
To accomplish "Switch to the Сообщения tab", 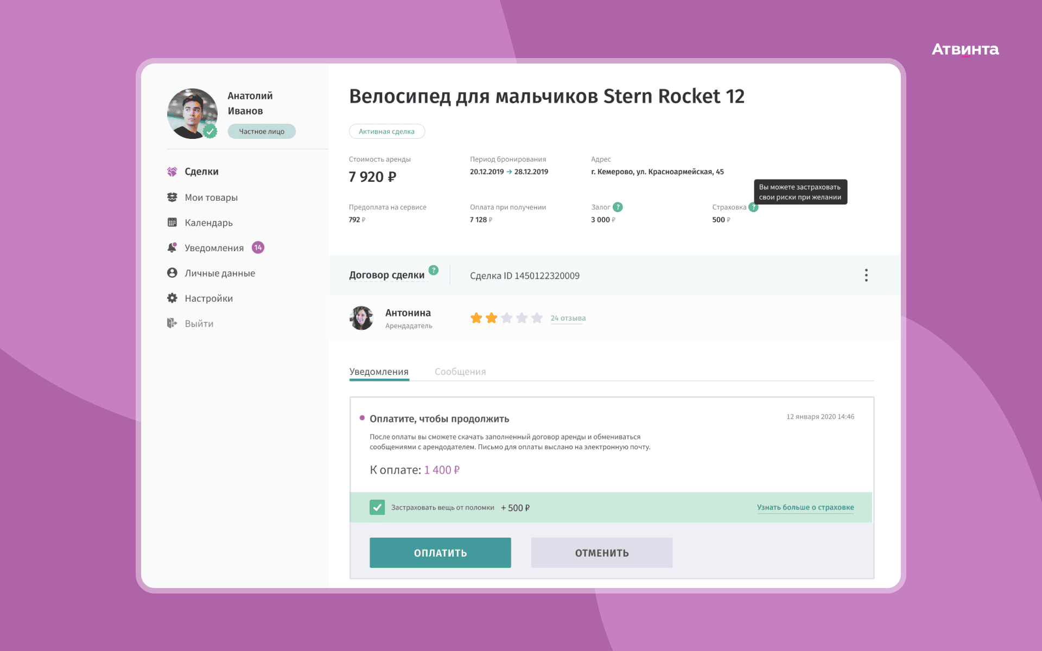I will [x=460, y=372].
